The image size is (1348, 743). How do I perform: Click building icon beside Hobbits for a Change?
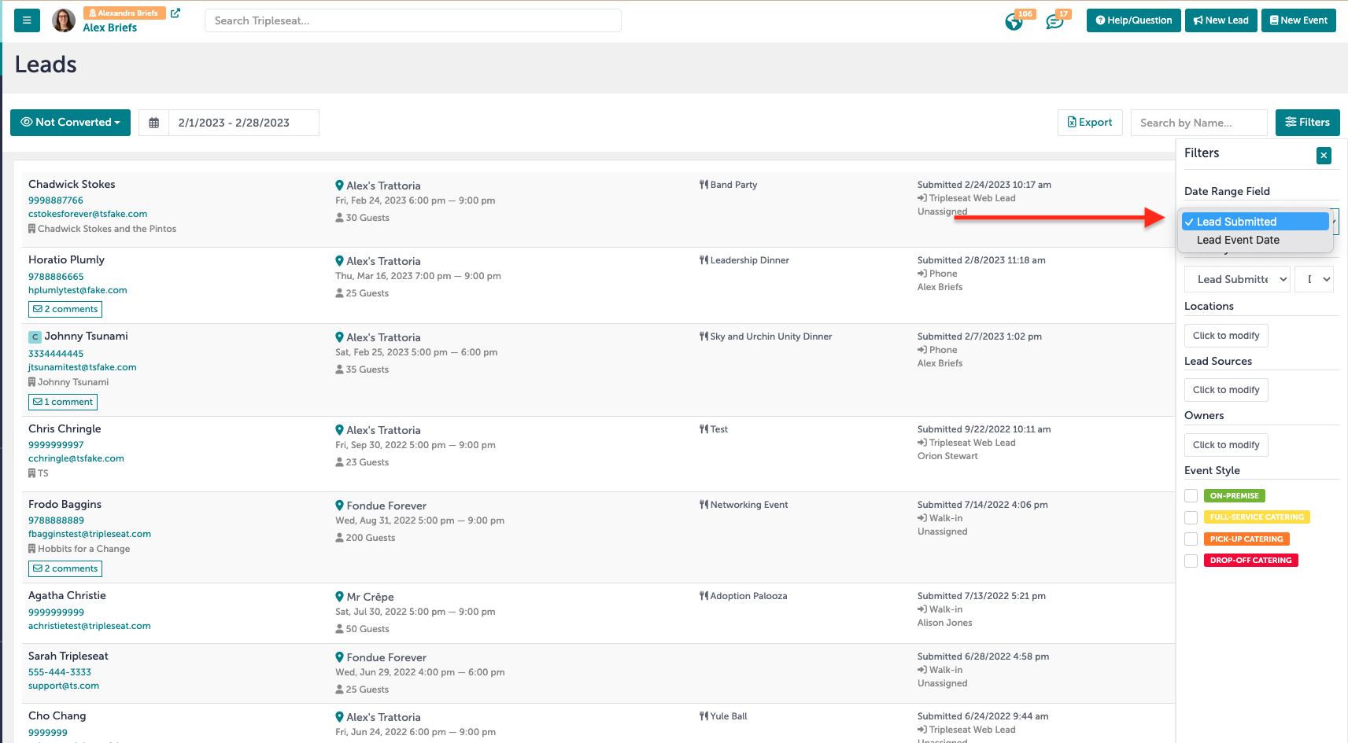click(32, 549)
